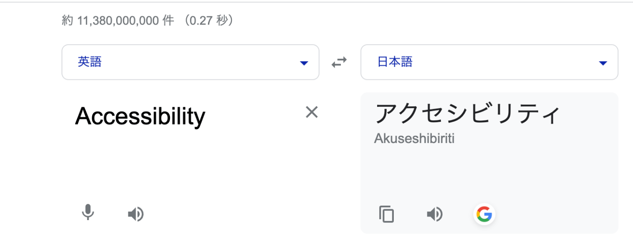This screenshot has height=235, width=633.
Task: Click the 約 11,380,000,000 件 result count
Action: (118, 21)
